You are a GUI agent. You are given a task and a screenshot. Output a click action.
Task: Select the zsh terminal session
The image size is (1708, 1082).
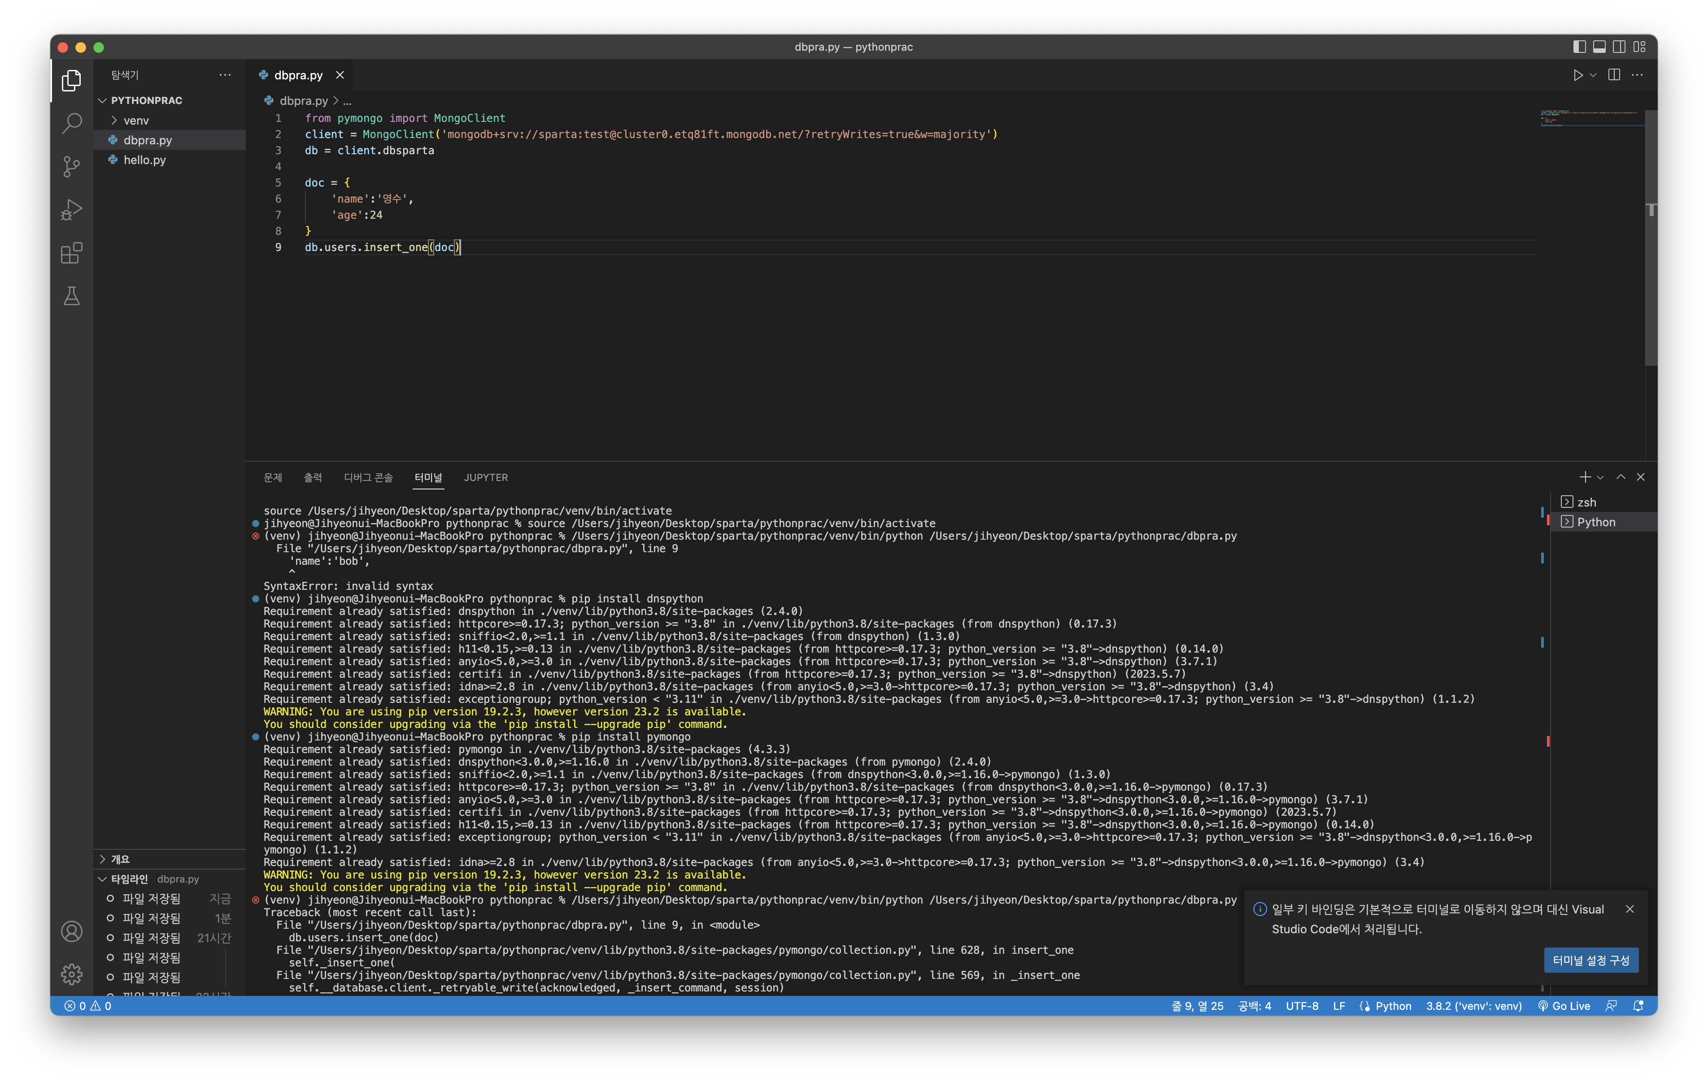(x=1604, y=503)
